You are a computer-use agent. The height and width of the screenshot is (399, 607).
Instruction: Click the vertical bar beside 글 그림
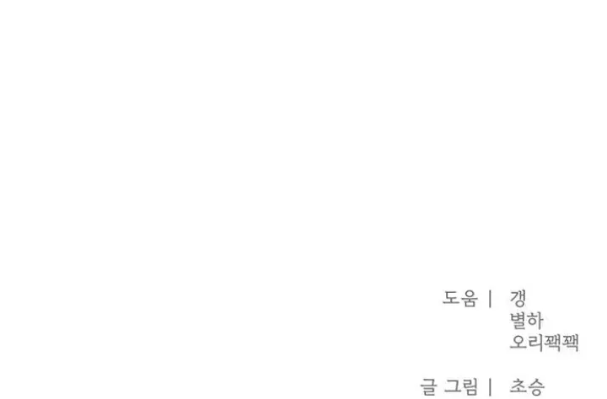(x=491, y=387)
